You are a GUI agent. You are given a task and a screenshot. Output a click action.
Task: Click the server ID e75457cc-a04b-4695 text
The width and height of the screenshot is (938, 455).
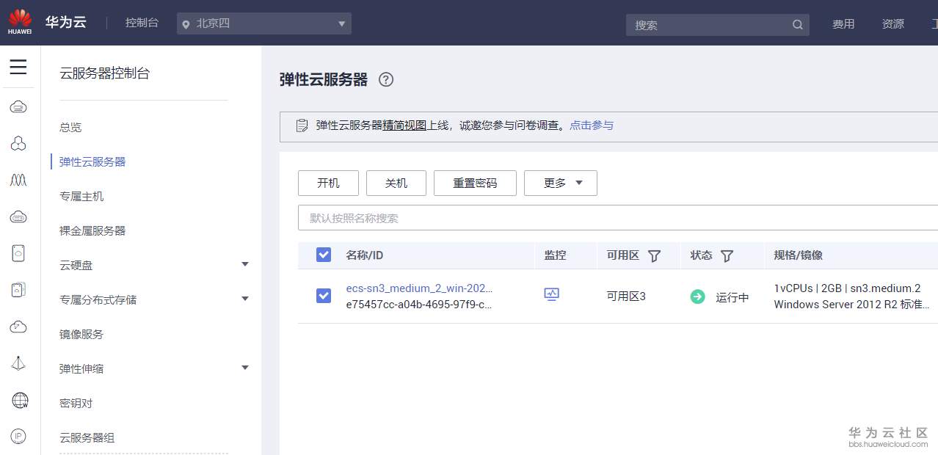pyautogui.click(x=419, y=305)
